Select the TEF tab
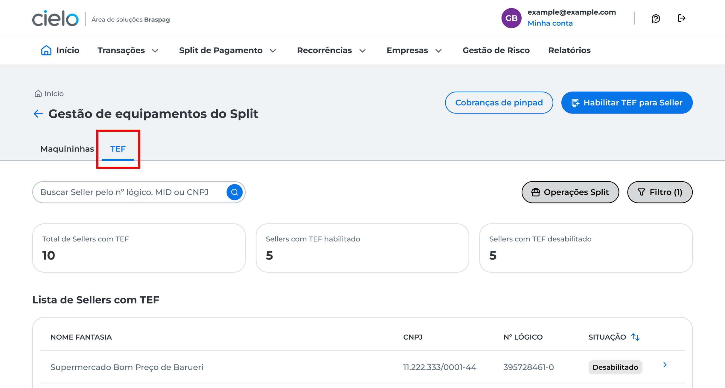This screenshot has width=725, height=388. point(118,149)
